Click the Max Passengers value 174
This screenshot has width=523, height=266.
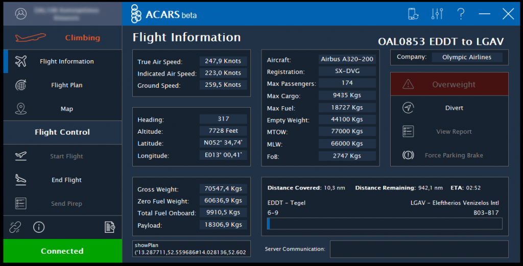click(347, 83)
